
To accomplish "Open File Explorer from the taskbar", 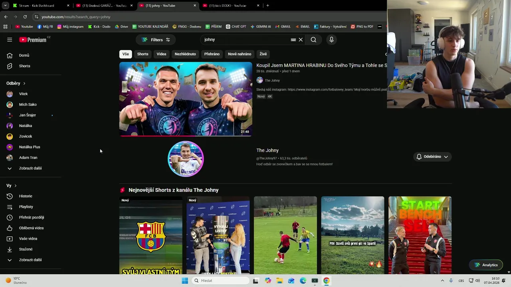I will 279,281.
